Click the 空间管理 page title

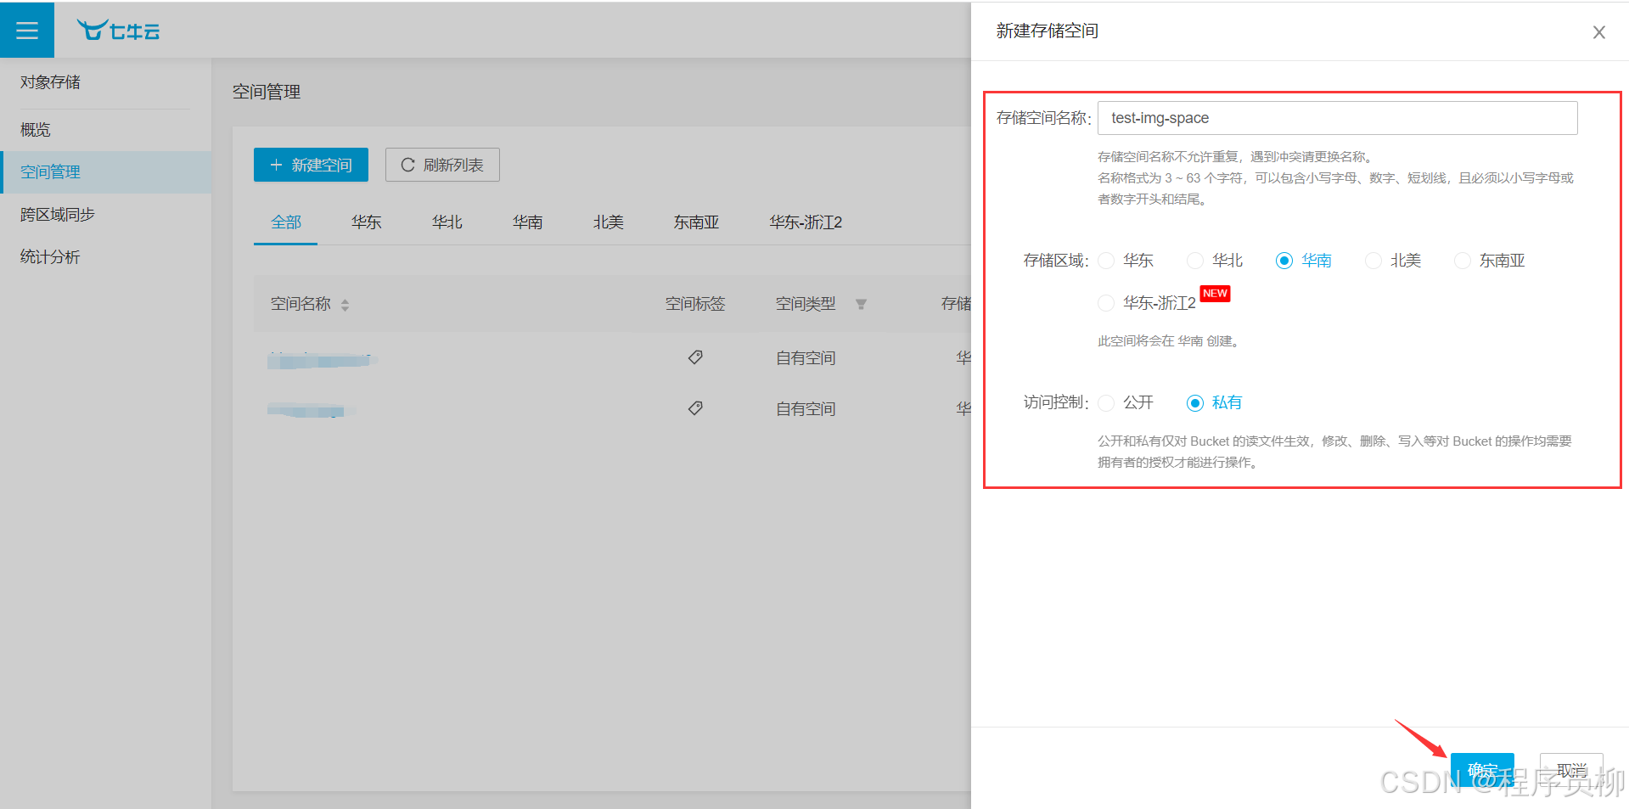(x=267, y=92)
